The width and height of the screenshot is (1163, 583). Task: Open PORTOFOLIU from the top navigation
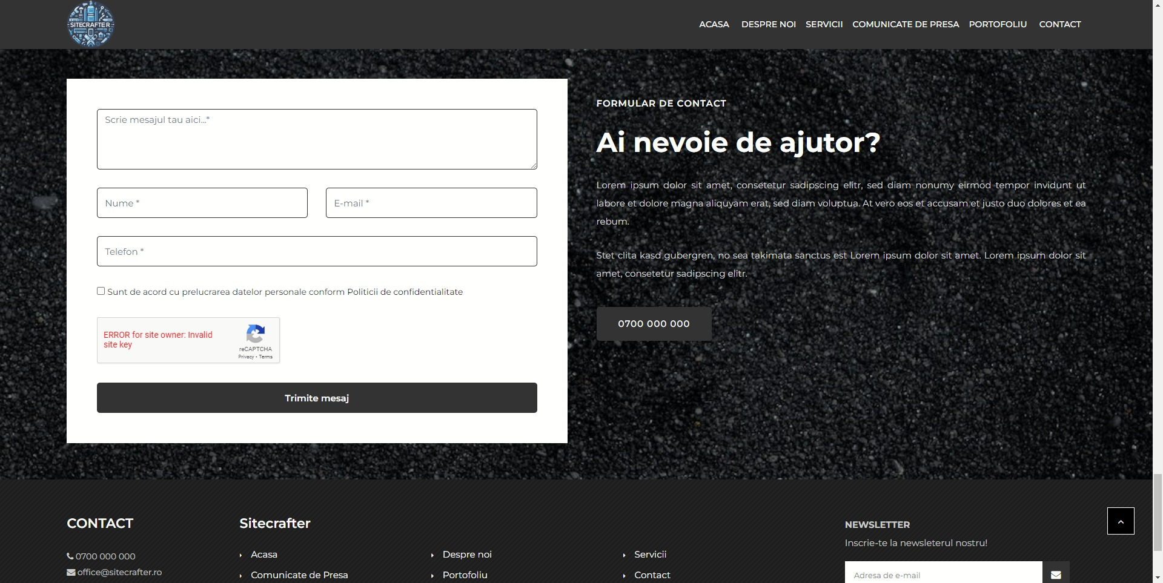[998, 24]
